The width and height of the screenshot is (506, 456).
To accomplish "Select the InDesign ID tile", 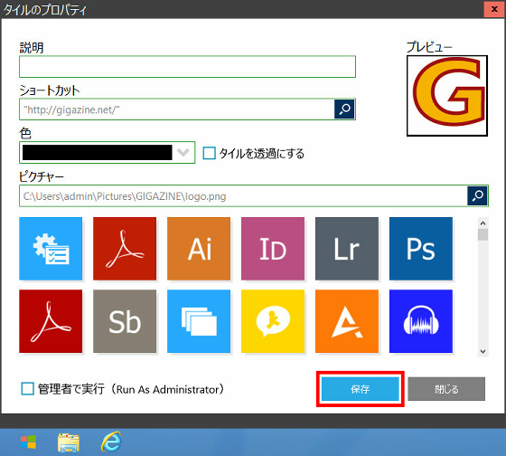I will pyautogui.click(x=273, y=249).
